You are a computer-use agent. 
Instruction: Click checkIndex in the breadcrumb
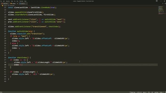(x=12, y=6)
